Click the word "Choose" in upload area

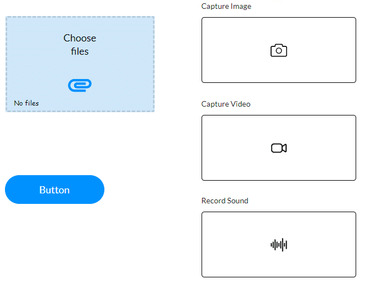click(80, 38)
